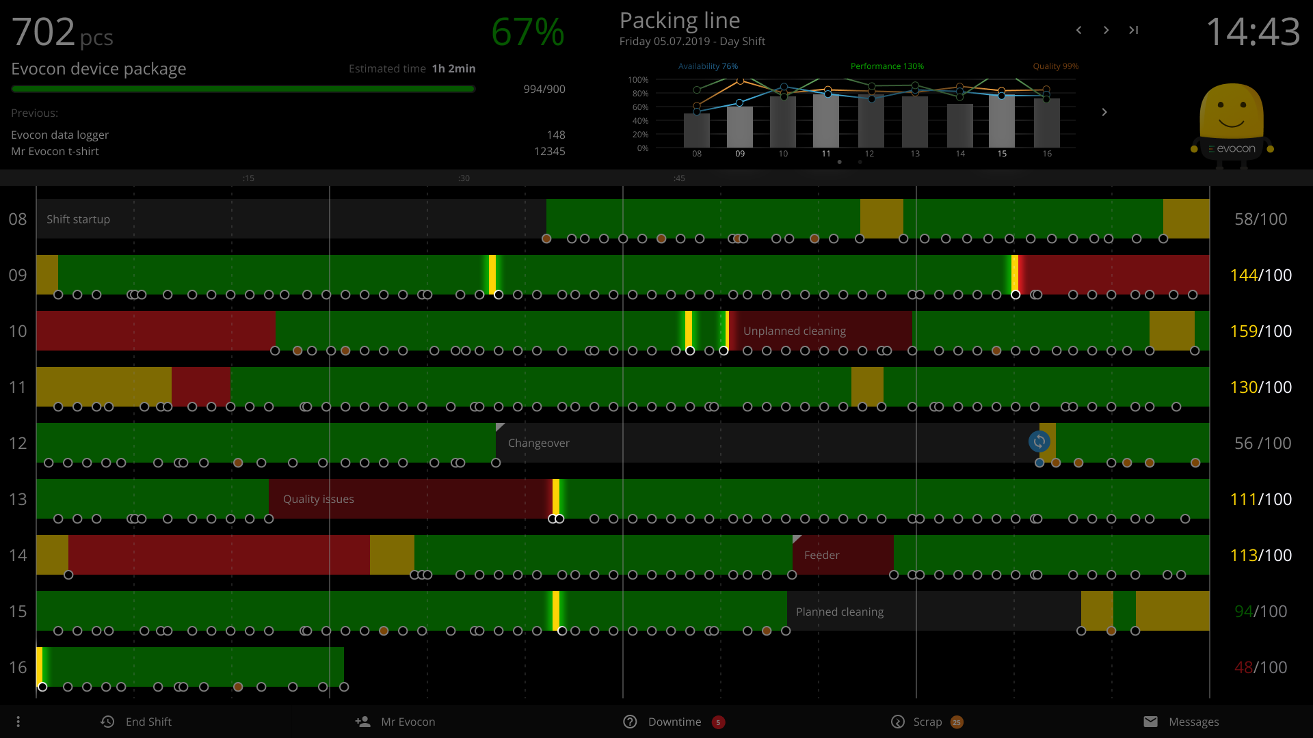Click yellow micro-stop at start of hour 11
This screenshot has height=738, width=1313.
click(104, 387)
